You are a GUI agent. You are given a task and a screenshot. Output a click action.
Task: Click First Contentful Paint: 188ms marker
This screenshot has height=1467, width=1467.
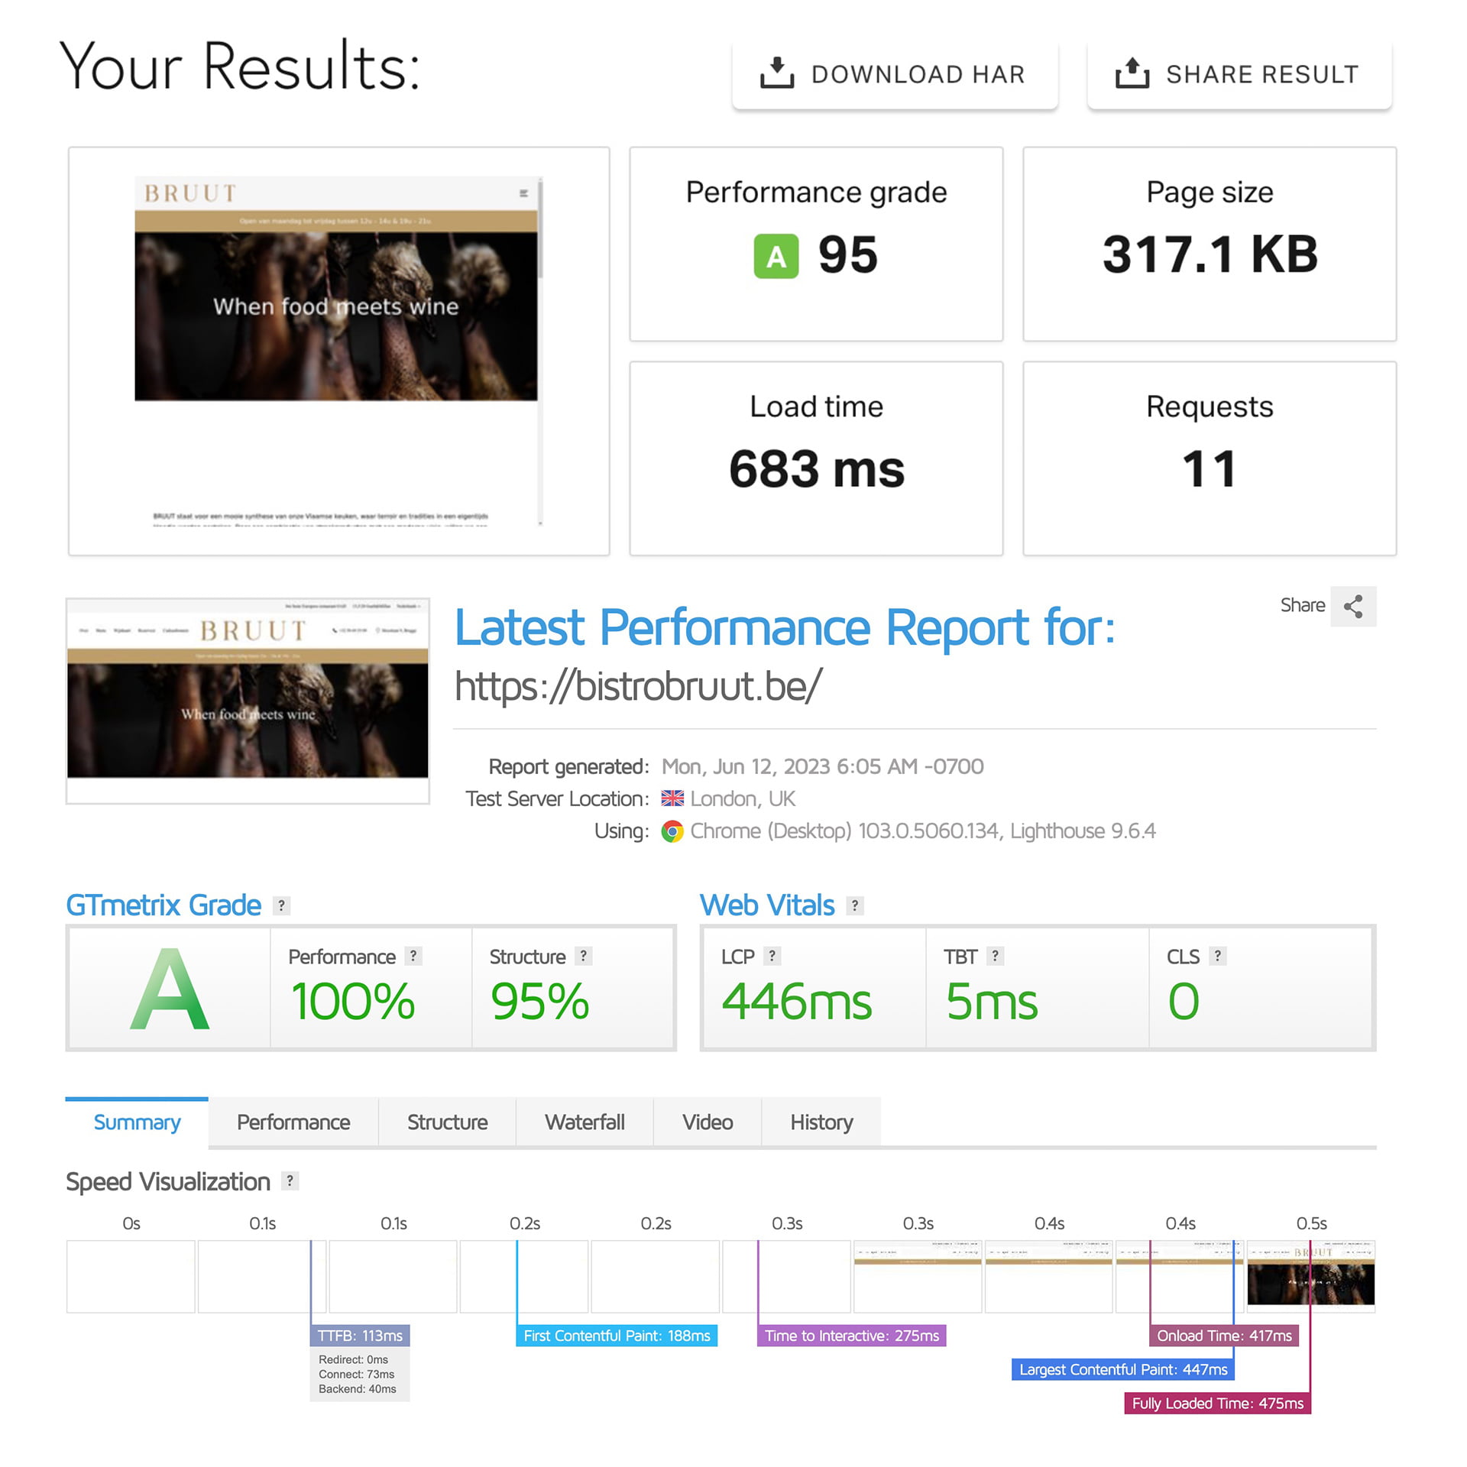(617, 1336)
